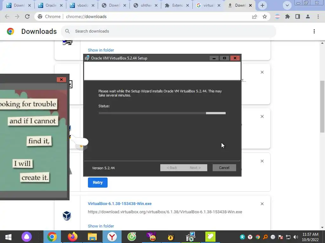Open the VirtualBox-6.1.38-153438-Win.exe file link

tap(120, 203)
